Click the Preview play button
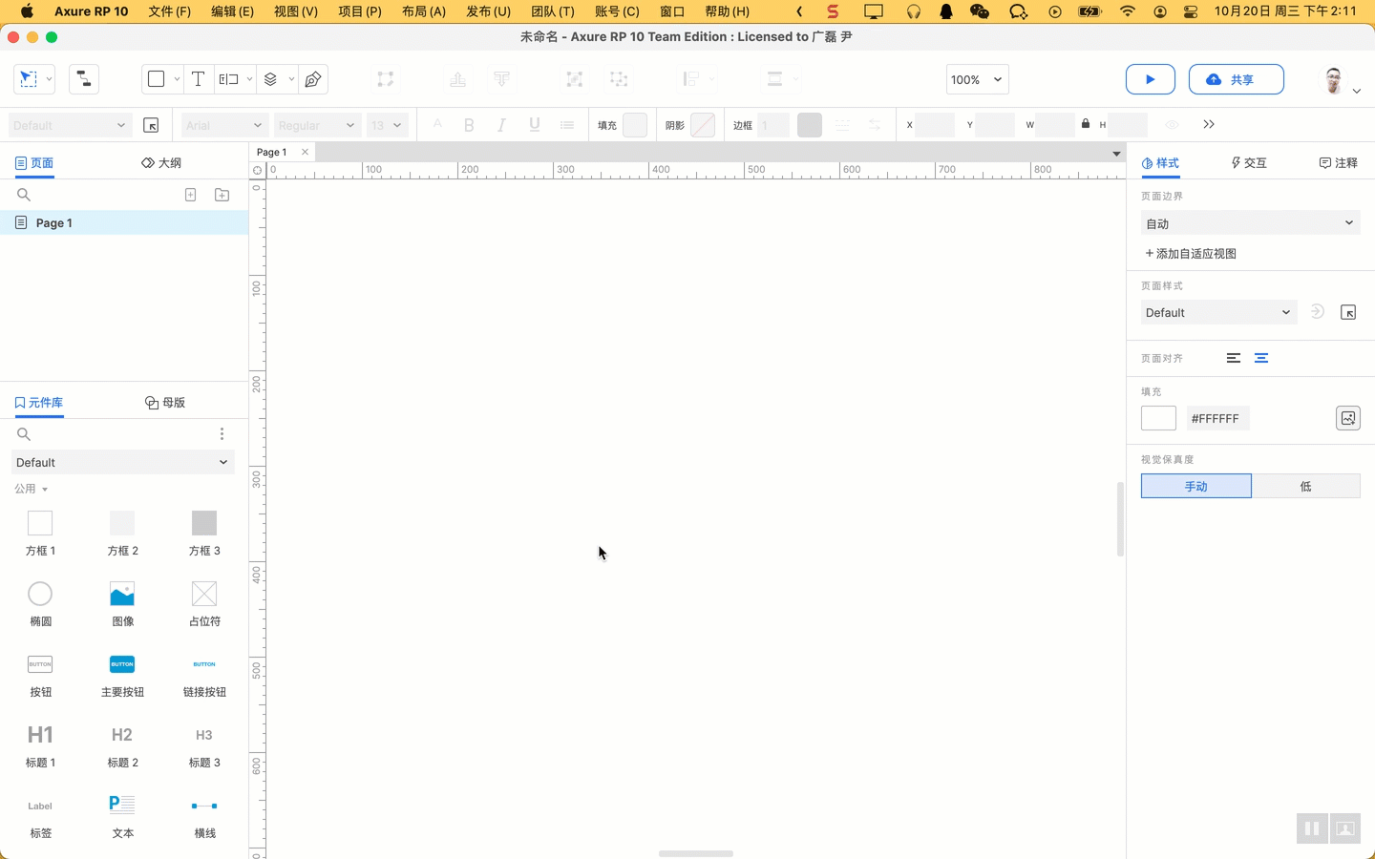This screenshot has width=1375, height=859. coord(1150,79)
